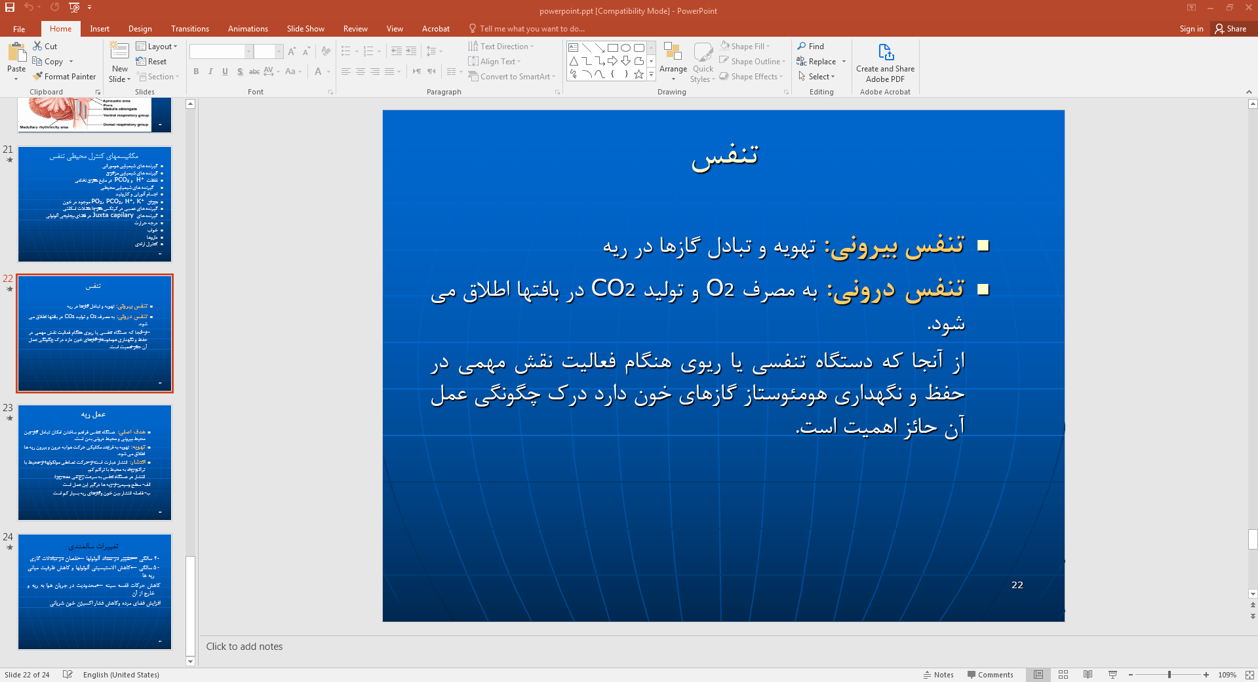
Task: Click the Justify text icon
Action: [x=389, y=71]
